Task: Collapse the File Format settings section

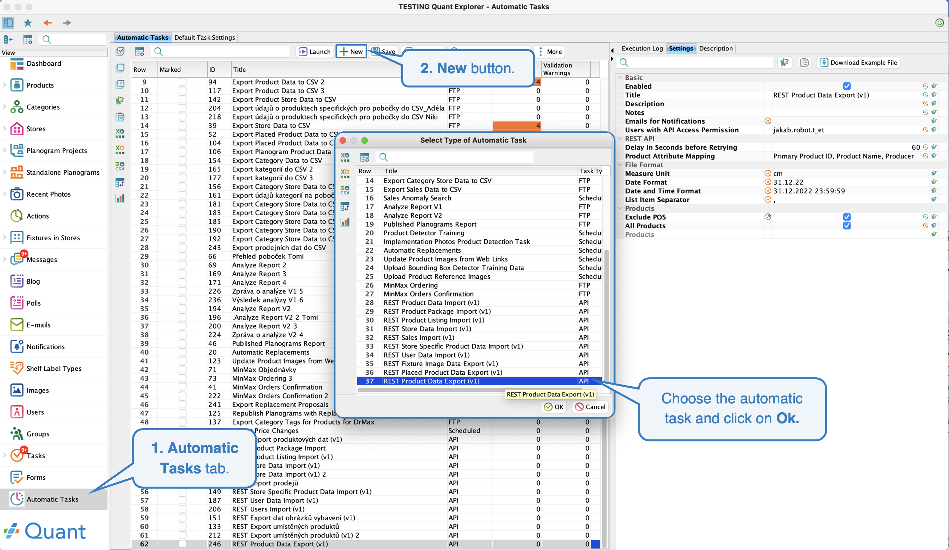Action: 620,165
